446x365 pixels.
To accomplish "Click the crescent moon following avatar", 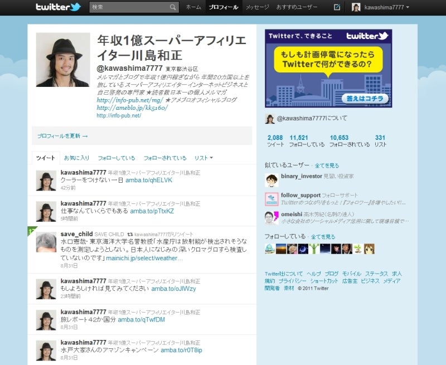I will click(303, 249).
